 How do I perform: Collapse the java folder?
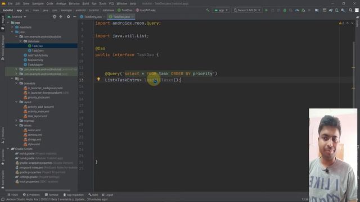(x=12, y=32)
